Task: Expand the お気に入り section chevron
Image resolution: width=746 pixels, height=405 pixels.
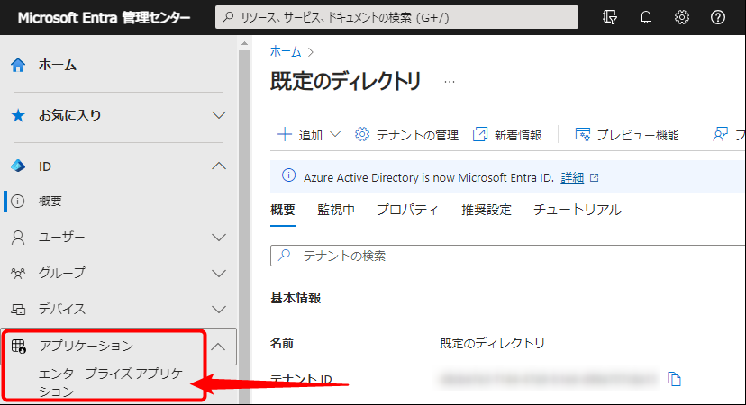Action: point(219,115)
